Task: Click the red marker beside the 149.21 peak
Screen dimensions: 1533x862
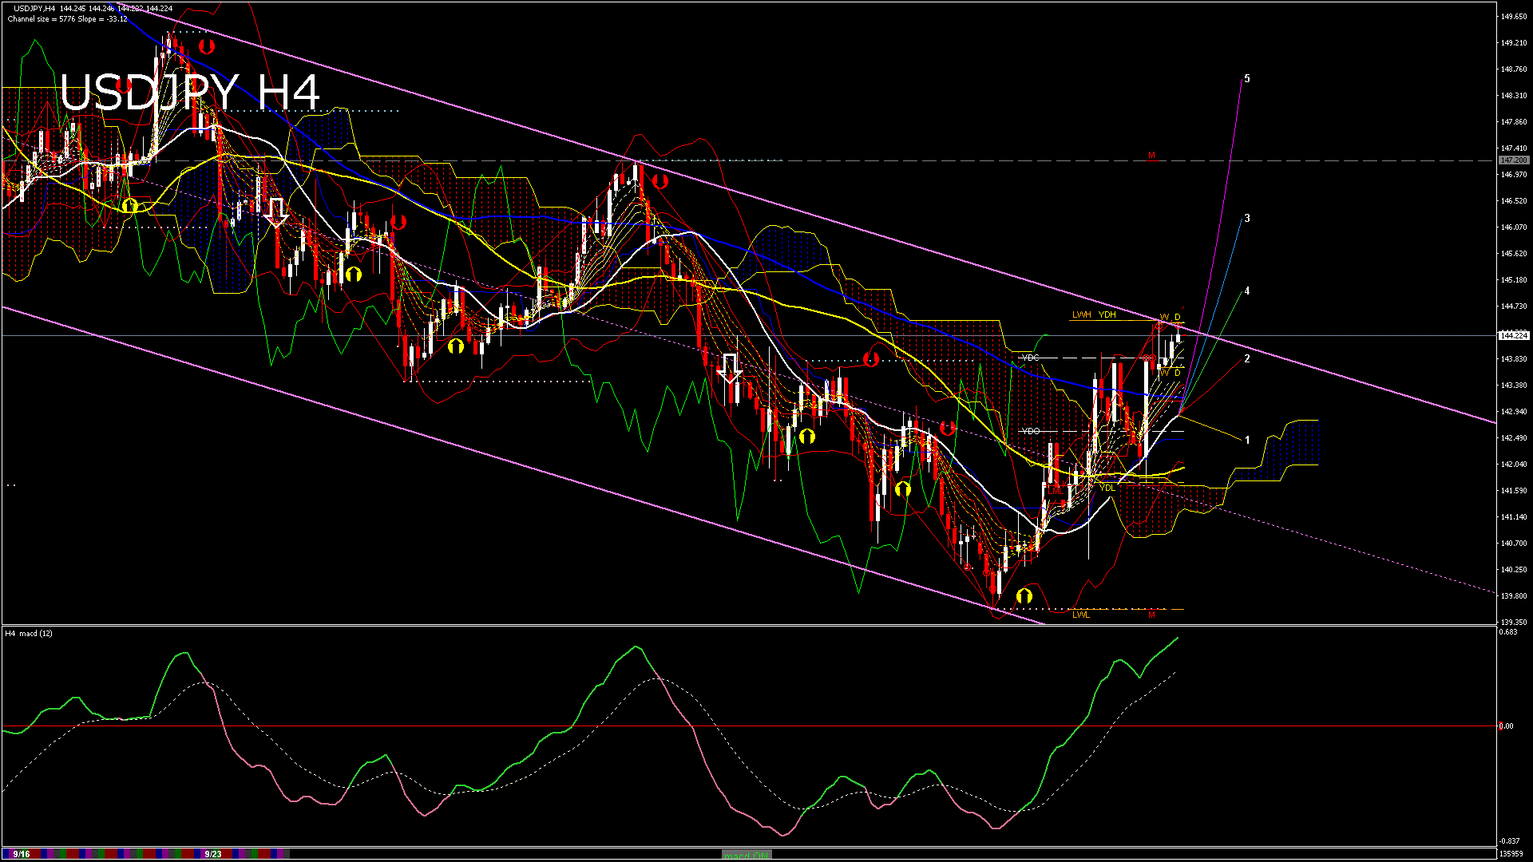Action: click(206, 46)
